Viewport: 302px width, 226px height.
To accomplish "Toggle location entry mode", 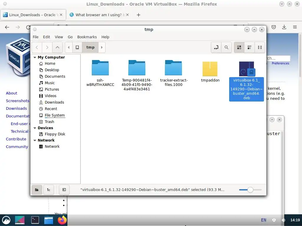I will [x=216, y=47].
